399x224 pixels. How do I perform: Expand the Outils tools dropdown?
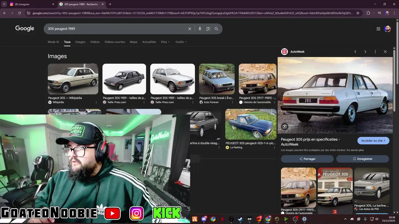tap(181, 42)
